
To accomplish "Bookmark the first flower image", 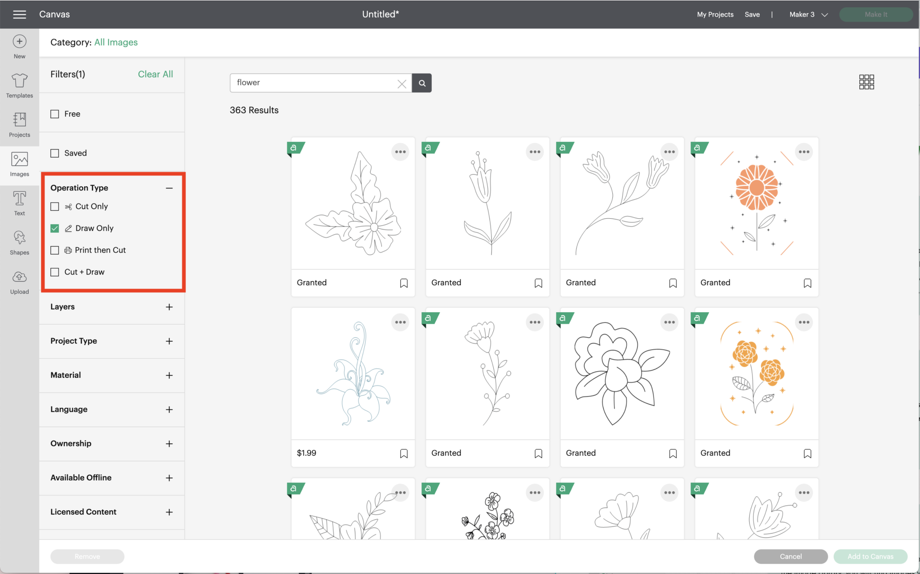I will pyautogui.click(x=404, y=283).
